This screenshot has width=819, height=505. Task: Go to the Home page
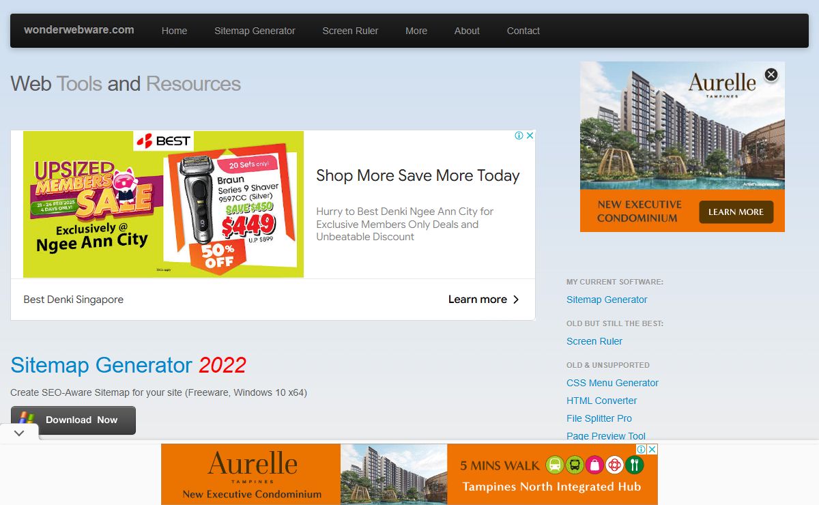point(174,31)
